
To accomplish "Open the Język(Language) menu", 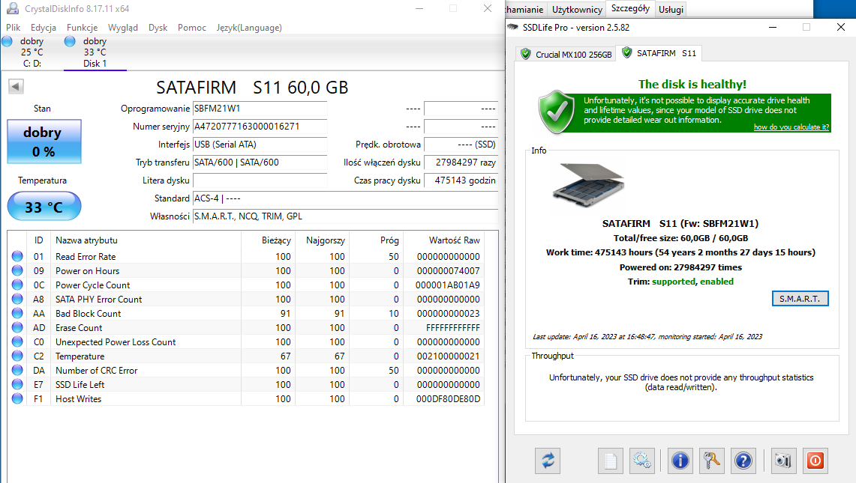I will 249,27.
